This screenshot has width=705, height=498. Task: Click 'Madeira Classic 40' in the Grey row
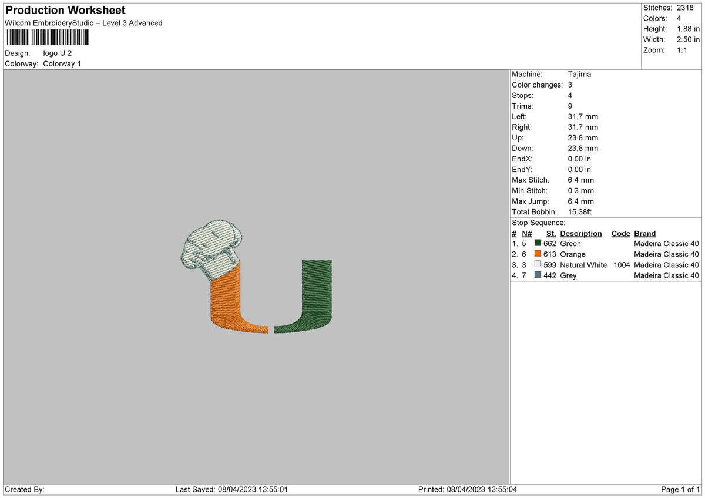tap(666, 275)
